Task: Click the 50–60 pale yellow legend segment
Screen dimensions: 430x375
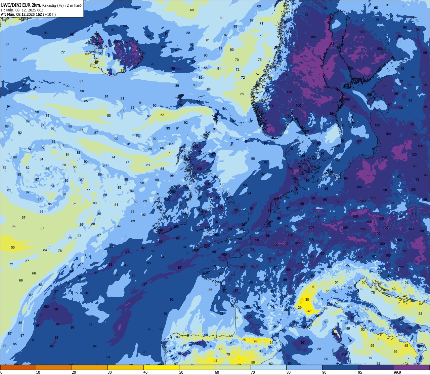Action: click(x=197, y=367)
